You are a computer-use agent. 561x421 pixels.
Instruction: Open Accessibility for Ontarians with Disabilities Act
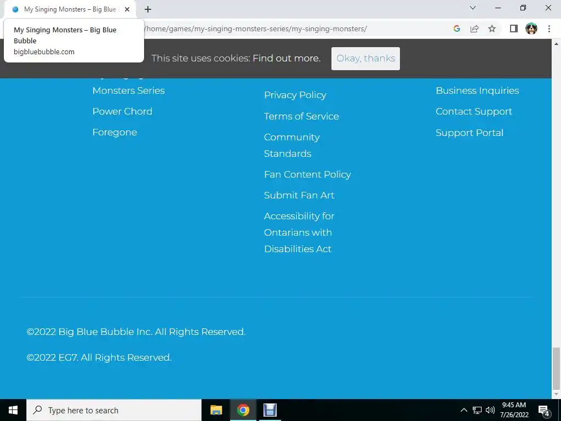tap(299, 232)
